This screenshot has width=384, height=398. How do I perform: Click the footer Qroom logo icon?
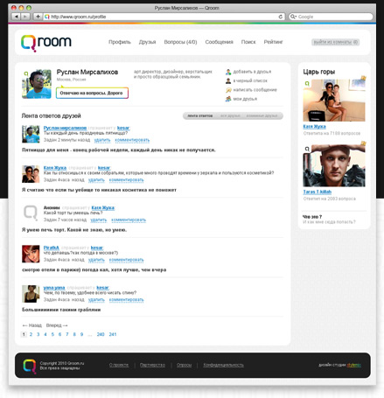pyautogui.click(x=30, y=367)
